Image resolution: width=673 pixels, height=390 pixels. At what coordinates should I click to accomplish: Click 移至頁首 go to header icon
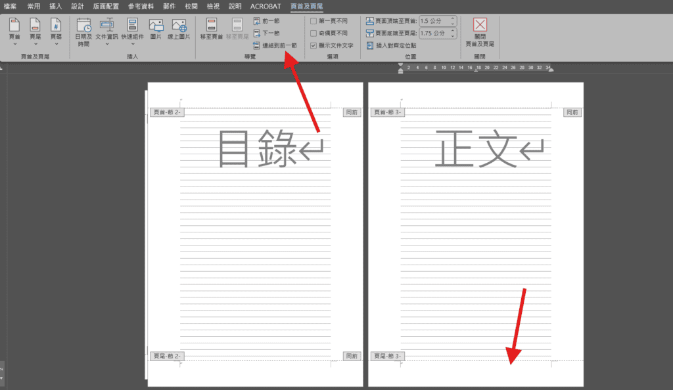tap(212, 30)
